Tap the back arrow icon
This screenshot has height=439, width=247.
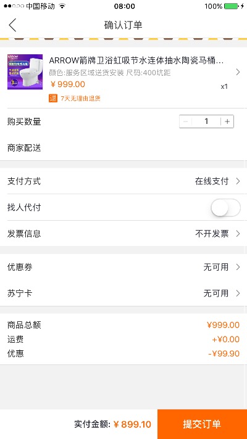pos(12,25)
